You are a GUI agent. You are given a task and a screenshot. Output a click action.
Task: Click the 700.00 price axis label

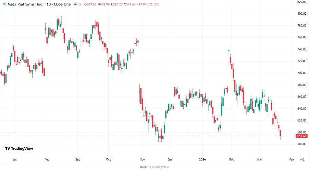(302, 73)
